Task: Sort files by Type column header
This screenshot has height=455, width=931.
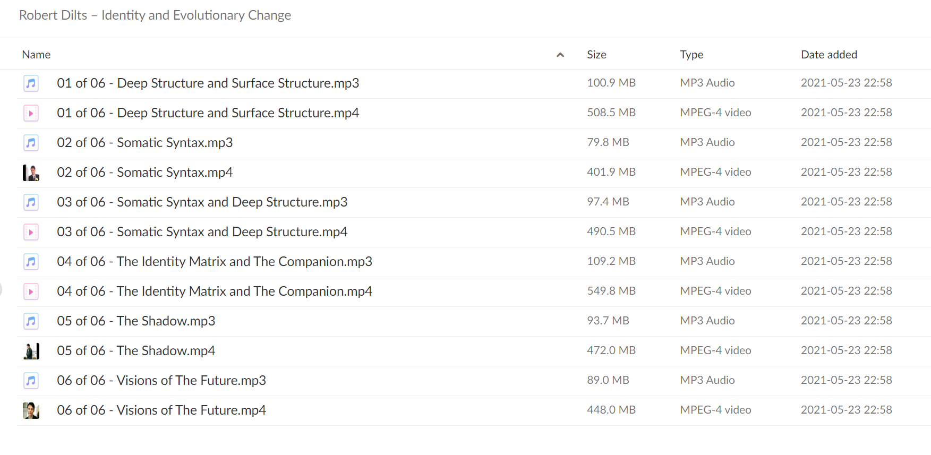Action: pyautogui.click(x=691, y=55)
